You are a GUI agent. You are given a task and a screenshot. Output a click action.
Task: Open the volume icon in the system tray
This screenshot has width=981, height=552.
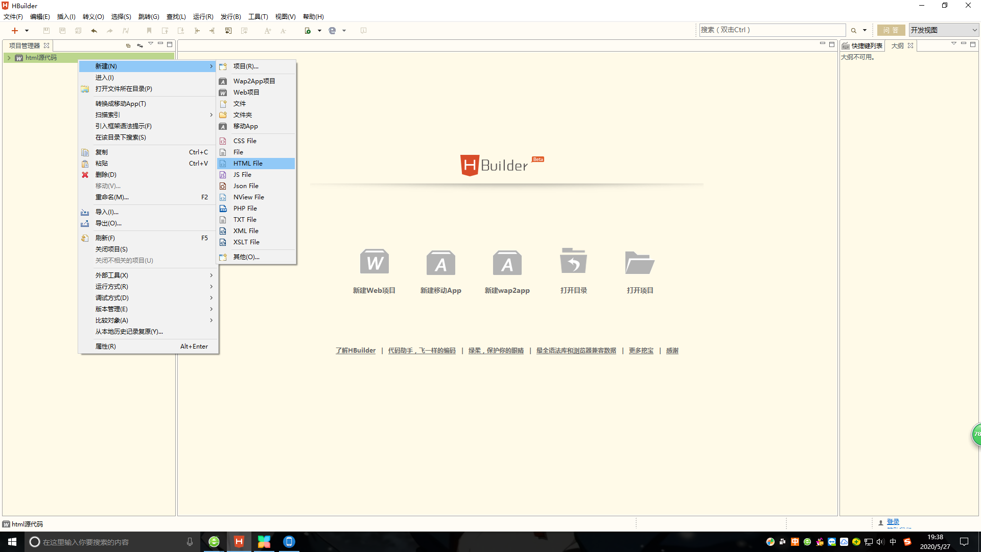(x=880, y=541)
